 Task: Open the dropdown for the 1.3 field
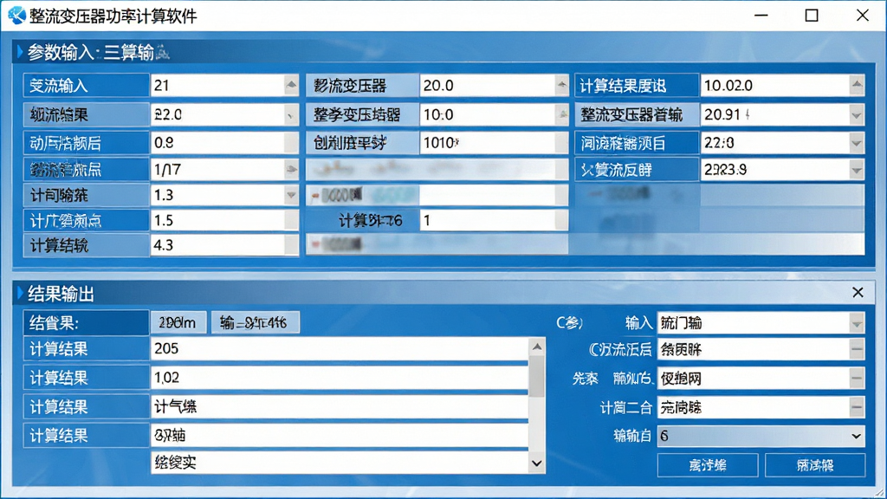291,195
